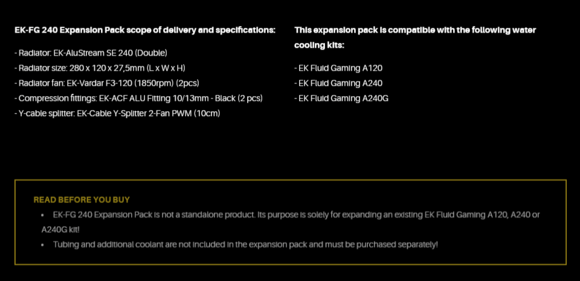580x281 pixels.
Task: Select the EK-Vardar F3-120 radiator fan line
Action: [107, 83]
